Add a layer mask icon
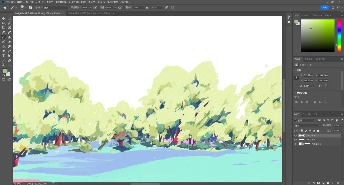The image size is (344, 185). pyautogui.click(x=318, y=183)
